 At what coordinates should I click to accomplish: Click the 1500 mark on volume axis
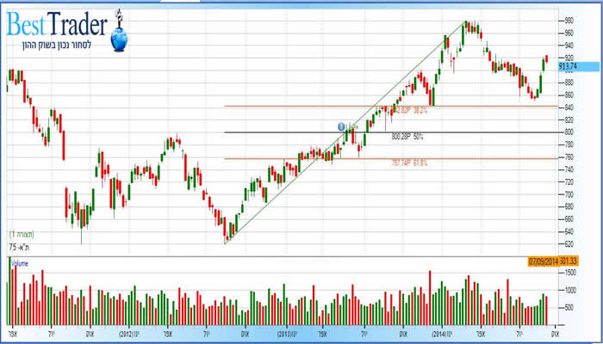coord(569,271)
